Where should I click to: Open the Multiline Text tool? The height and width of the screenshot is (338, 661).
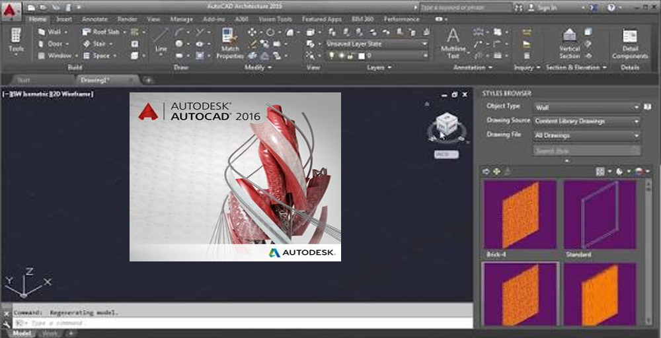(x=453, y=43)
